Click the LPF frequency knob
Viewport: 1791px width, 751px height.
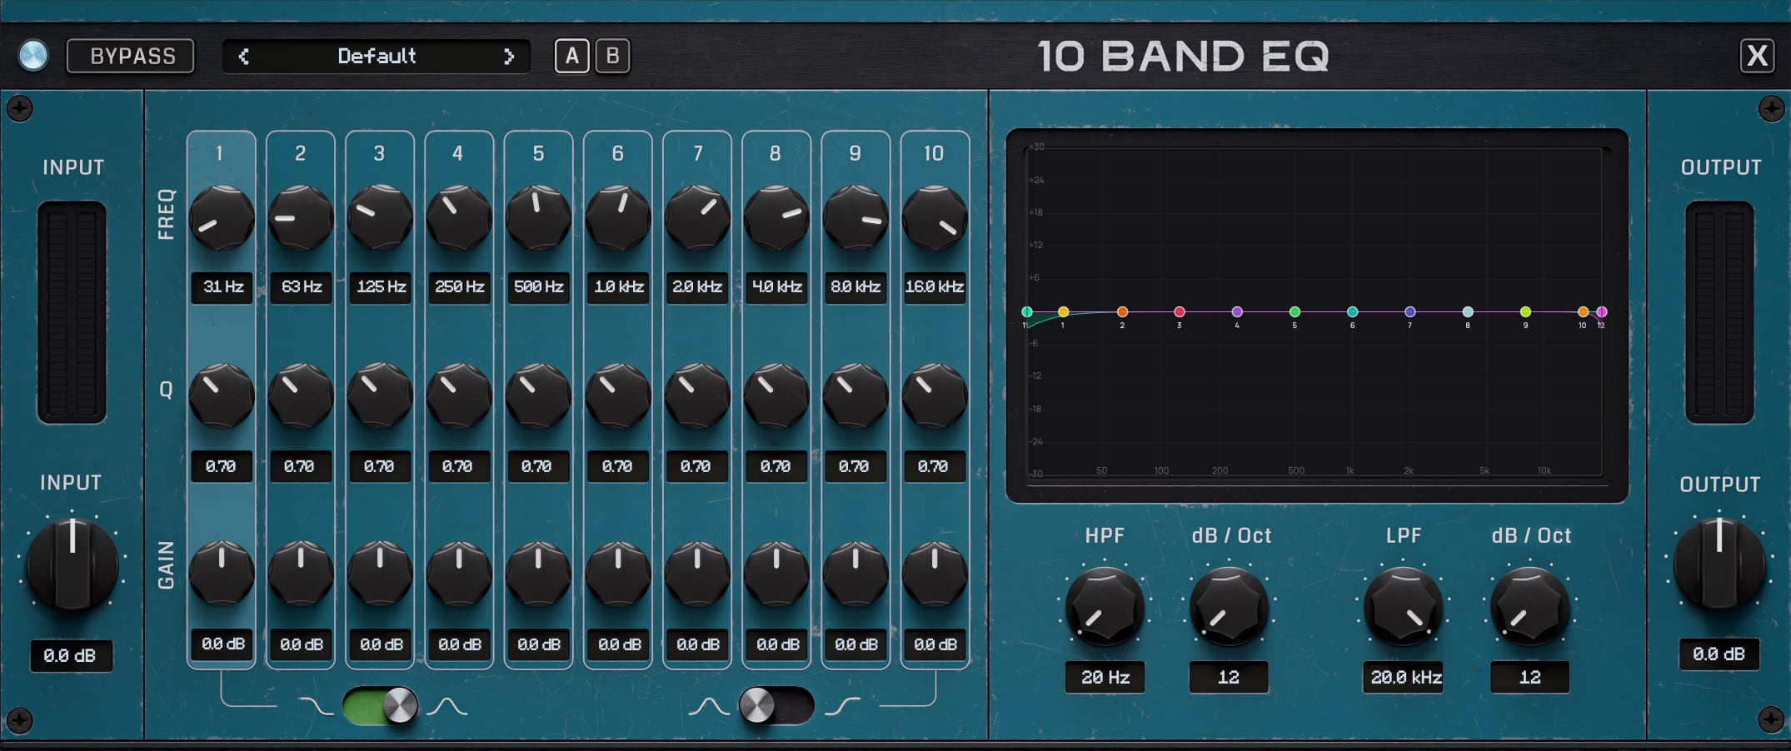click(x=1403, y=607)
